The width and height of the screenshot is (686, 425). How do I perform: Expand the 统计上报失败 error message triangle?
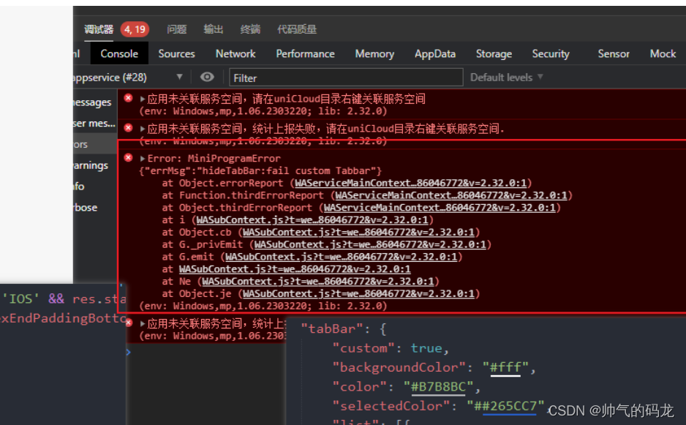tap(143, 129)
